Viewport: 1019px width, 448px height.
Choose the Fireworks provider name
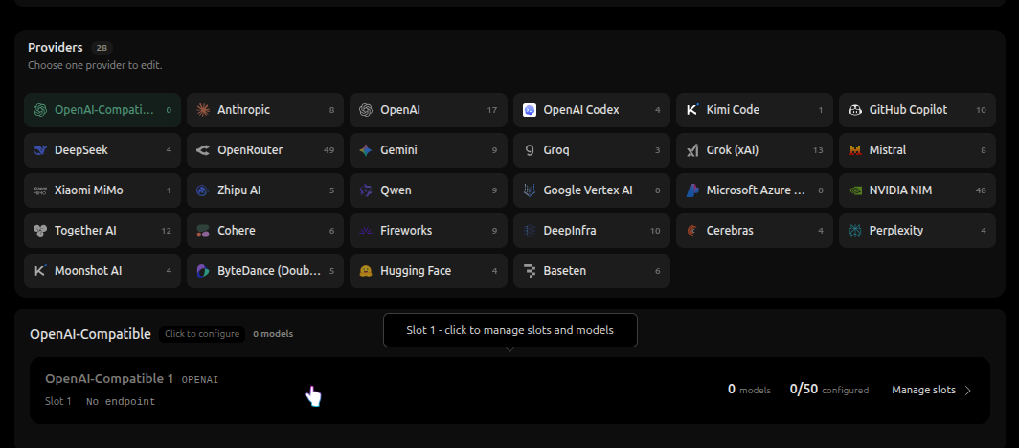406,231
